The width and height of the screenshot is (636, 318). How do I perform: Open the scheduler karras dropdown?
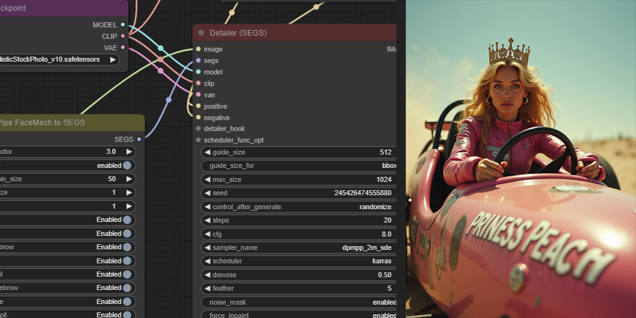pos(298,261)
